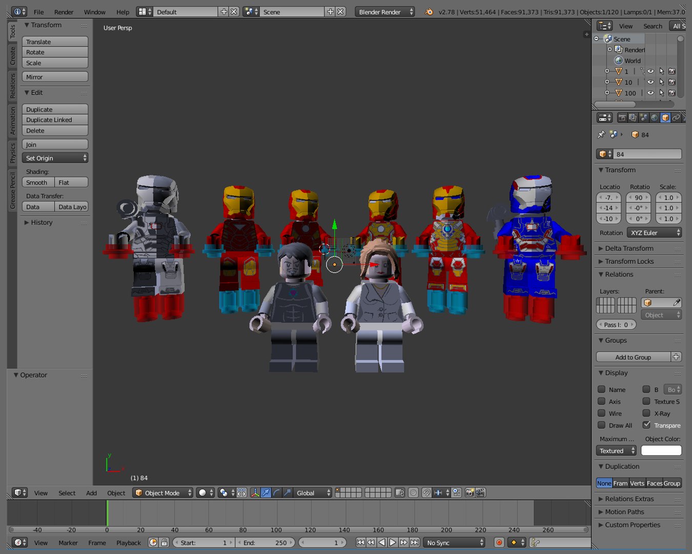Open the Render properties tab (camera icon)
Viewport: 692px width, 554px height.
pyautogui.click(x=622, y=118)
